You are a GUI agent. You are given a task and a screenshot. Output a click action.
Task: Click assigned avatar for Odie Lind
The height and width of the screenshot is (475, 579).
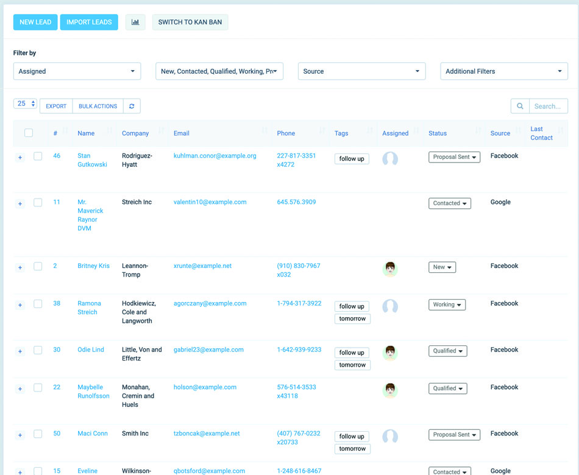tap(390, 353)
